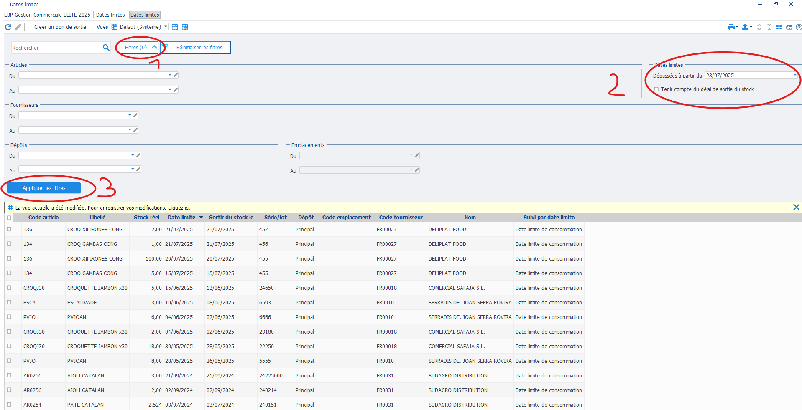Click the modified view save message link
The width and height of the screenshot is (802, 410).
103,208
